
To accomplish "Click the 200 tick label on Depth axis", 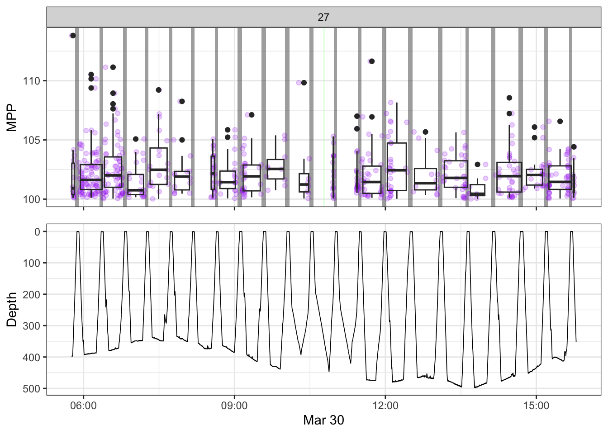I will point(32,295).
